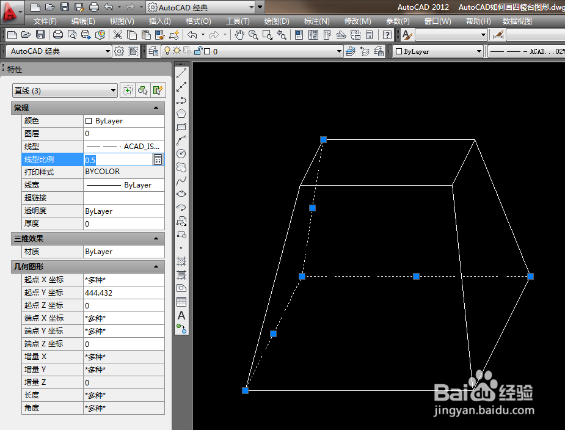The height and width of the screenshot is (430, 565).
Task: Select the Polyline tool
Action: [x=181, y=100]
